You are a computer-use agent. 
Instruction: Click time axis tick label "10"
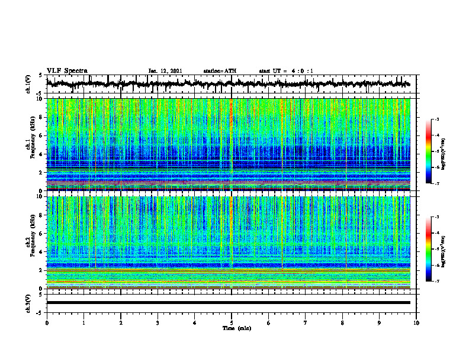(x=416, y=323)
